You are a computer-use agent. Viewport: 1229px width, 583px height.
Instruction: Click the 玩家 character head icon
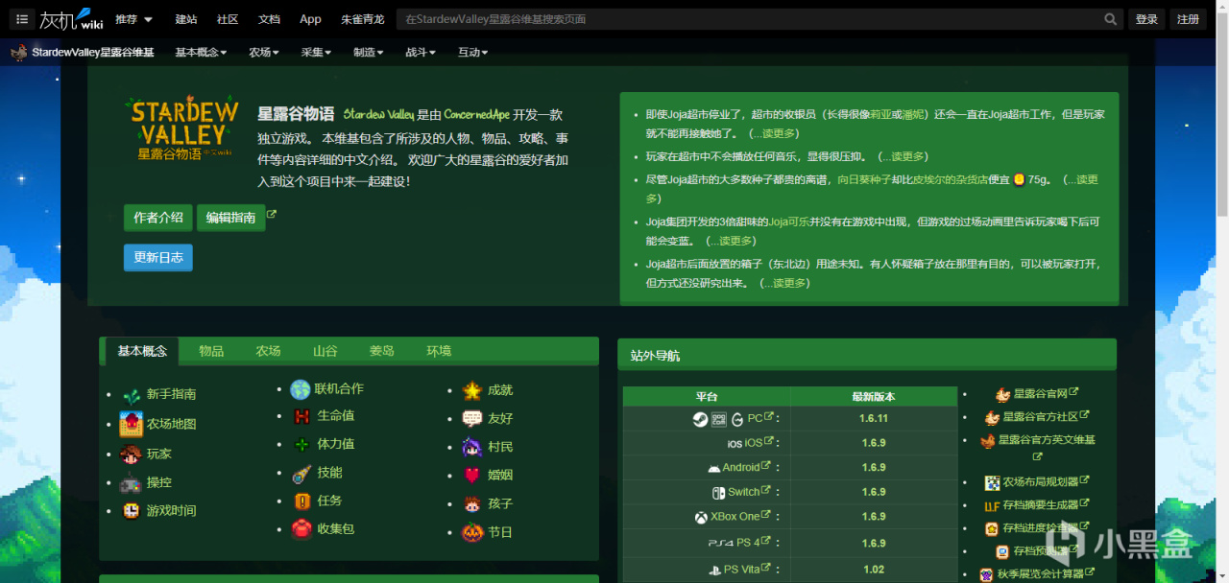pos(132,454)
